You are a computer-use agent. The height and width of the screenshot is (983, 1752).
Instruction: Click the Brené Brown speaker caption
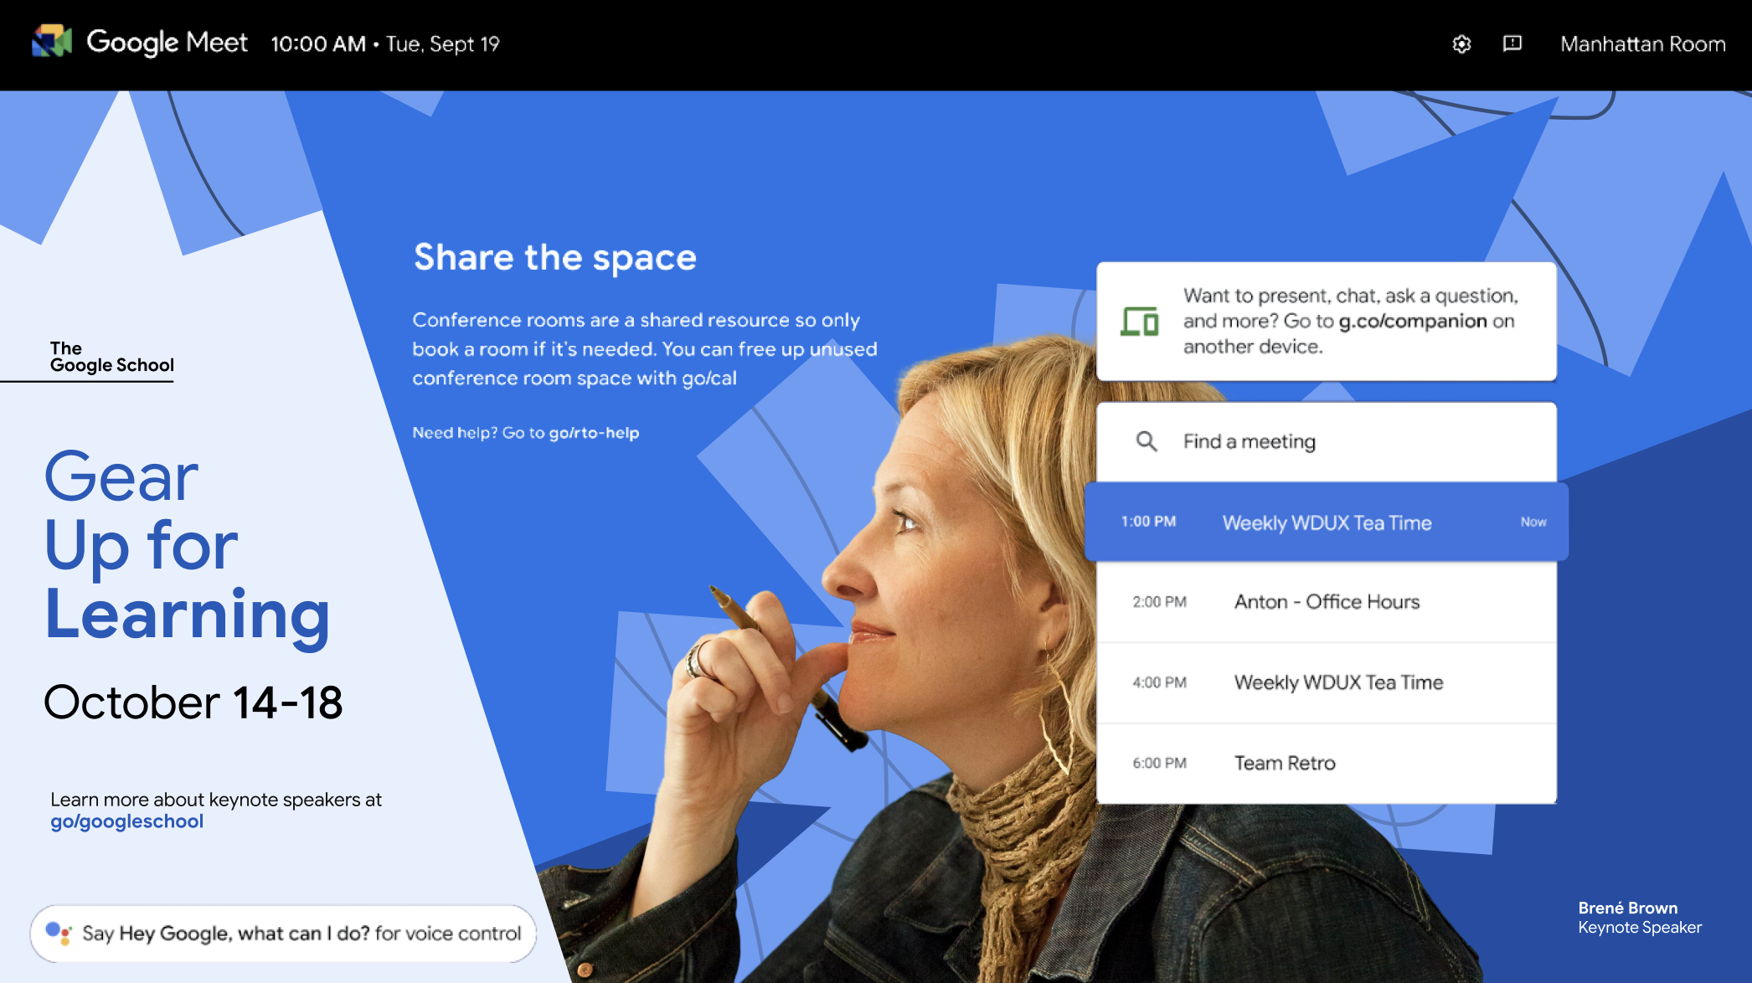coord(1640,918)
